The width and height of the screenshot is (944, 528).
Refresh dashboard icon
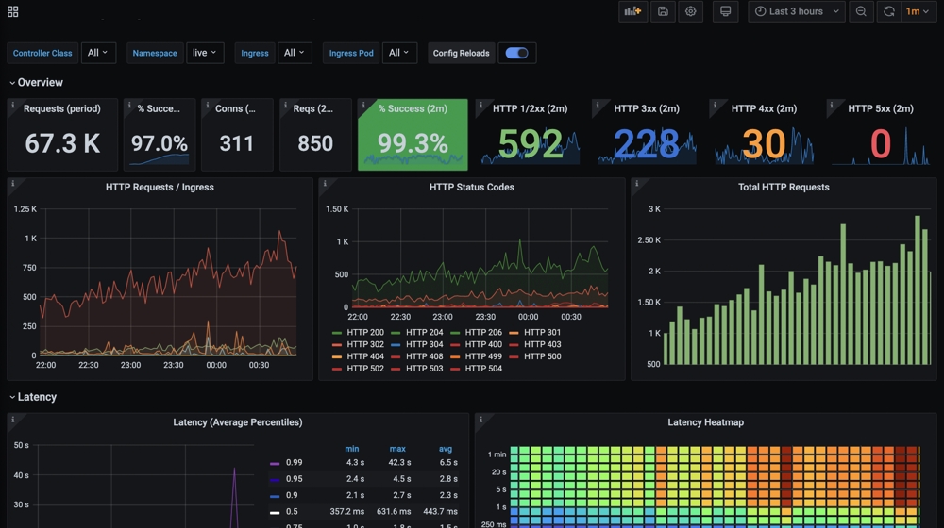click(x=888, y=11)
